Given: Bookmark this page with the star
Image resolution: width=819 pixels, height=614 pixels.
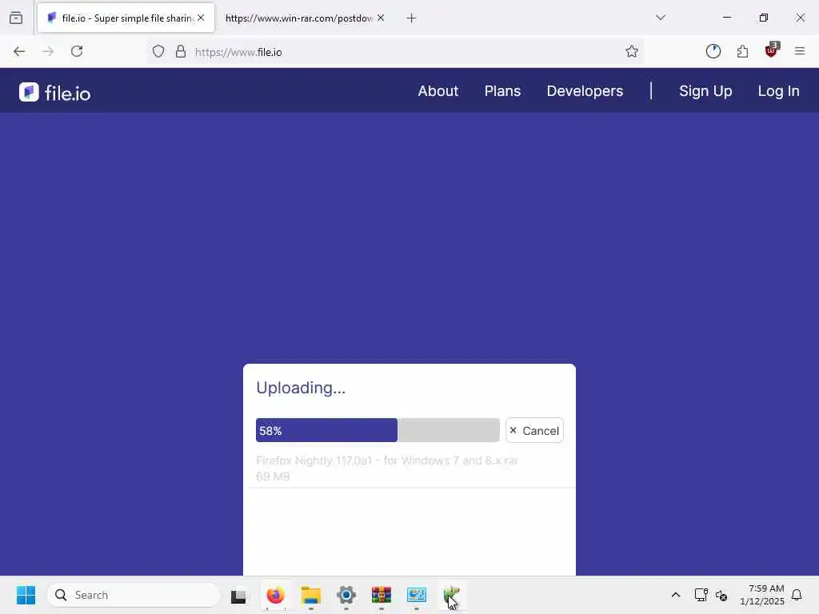Looking at the screenshot, I should (632, 51).
